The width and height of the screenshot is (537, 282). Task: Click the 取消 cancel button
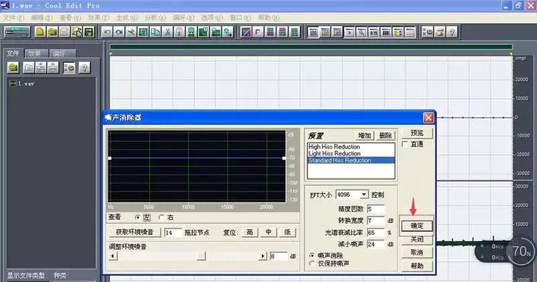[417, 253]
